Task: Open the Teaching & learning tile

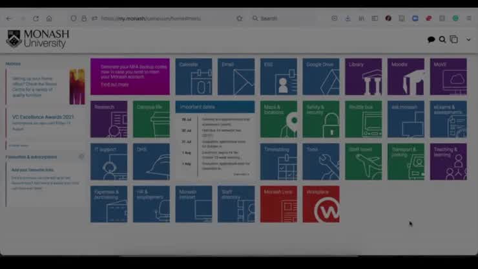Action: pyautogui.click(x=448, y=162)
